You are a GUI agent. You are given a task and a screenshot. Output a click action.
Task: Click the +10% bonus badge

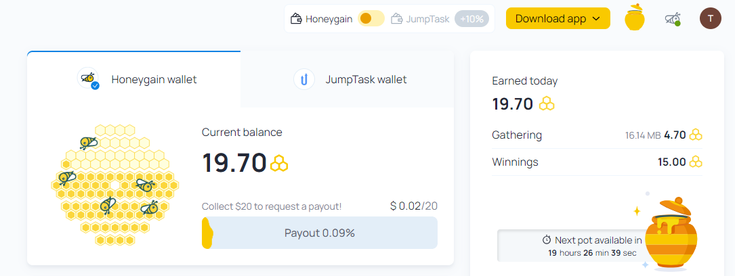click(472, 19)
